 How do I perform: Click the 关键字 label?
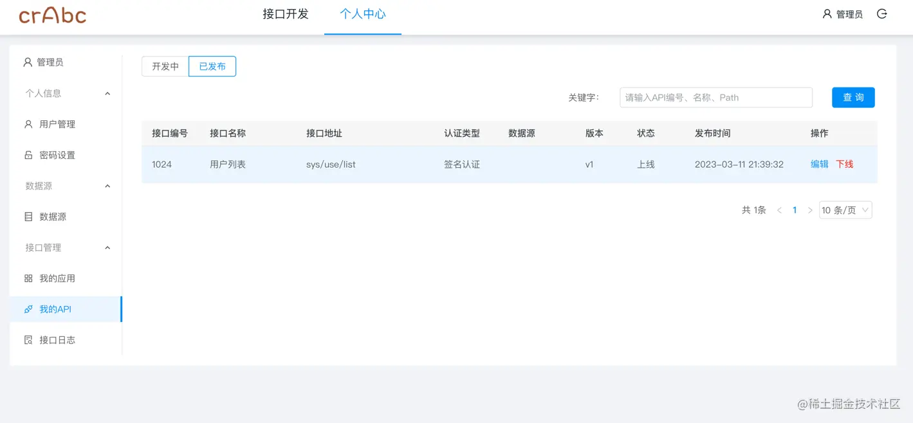584,98
